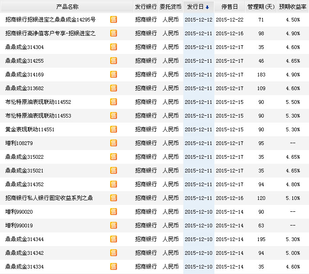Select expected yield 4.80% cell
The height and width of the screenshot is (274, 309).
tap(293, 184)
